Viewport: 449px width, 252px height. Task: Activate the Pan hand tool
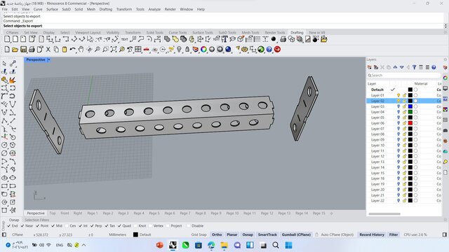pos(81,50)
